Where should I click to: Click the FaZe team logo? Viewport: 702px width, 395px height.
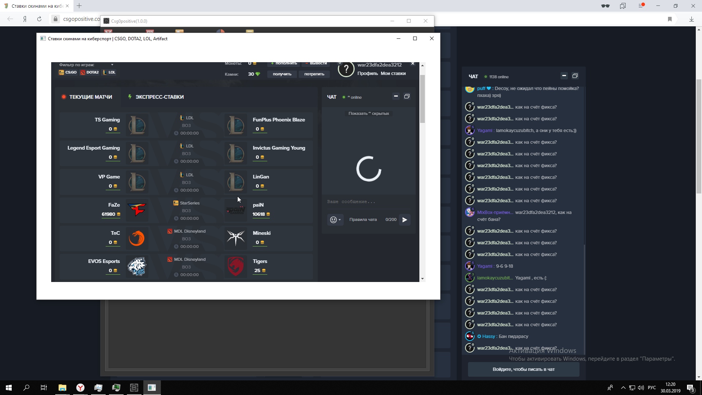tap(137, 210)
